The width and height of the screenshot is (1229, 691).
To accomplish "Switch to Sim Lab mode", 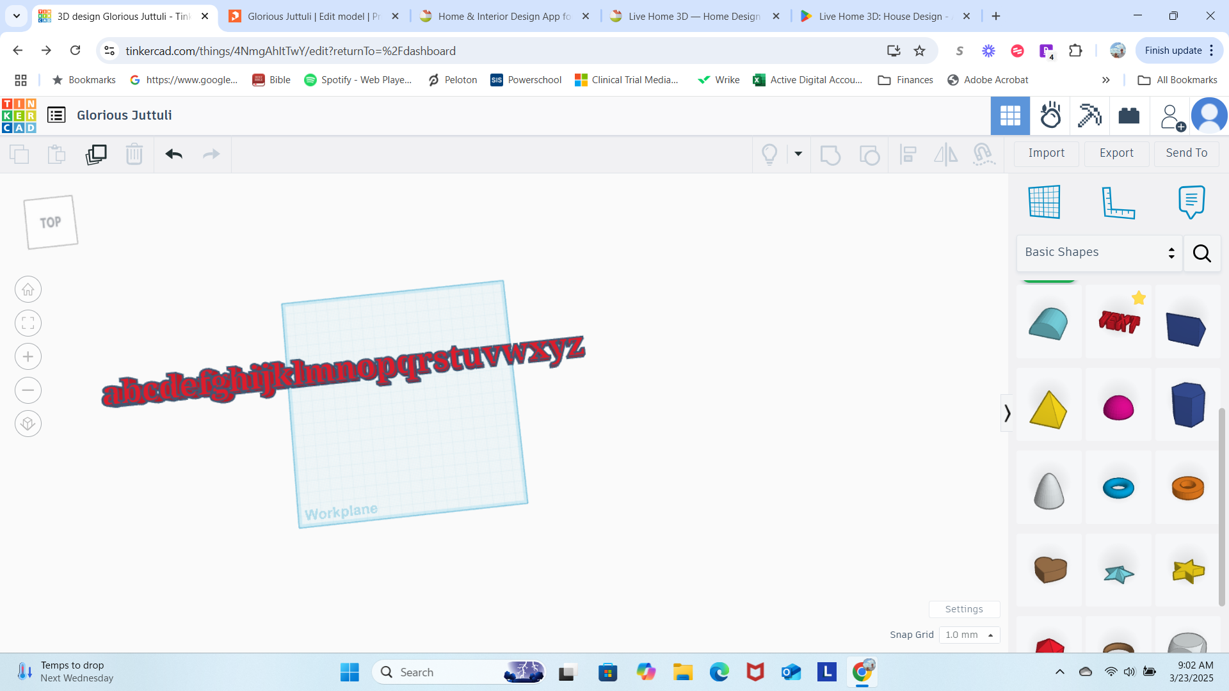I will 1050,116.
